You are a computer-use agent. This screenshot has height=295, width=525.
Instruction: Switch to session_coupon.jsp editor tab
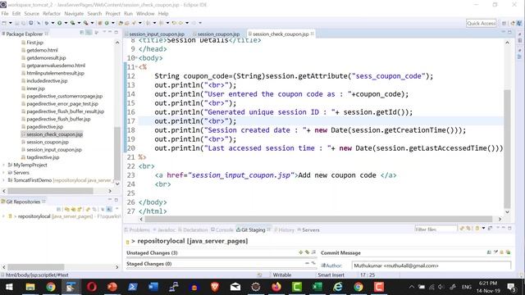coord(218,34)
